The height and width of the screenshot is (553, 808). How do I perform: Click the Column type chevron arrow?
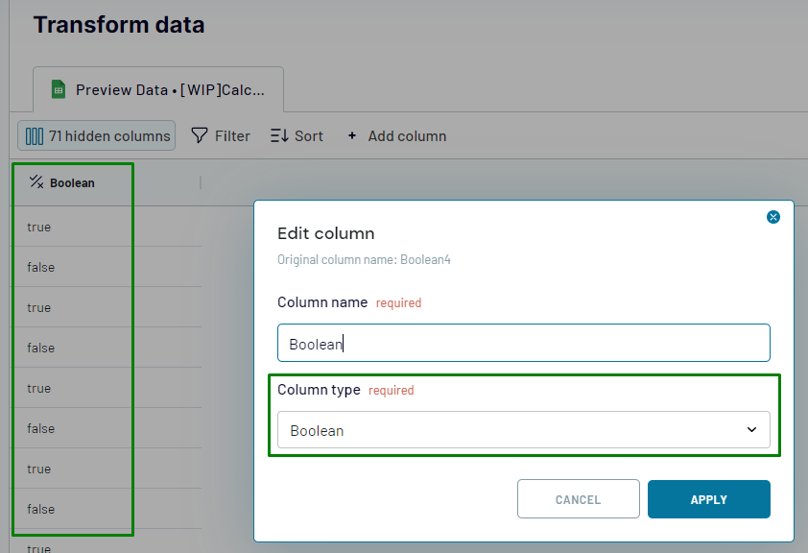pyautogui.click(x=751, y=430)
